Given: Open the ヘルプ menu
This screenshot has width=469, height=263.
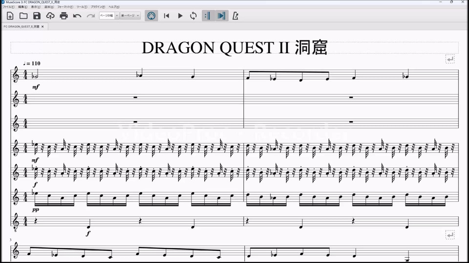Looking at the screenshot, I should tap(114, 7).
